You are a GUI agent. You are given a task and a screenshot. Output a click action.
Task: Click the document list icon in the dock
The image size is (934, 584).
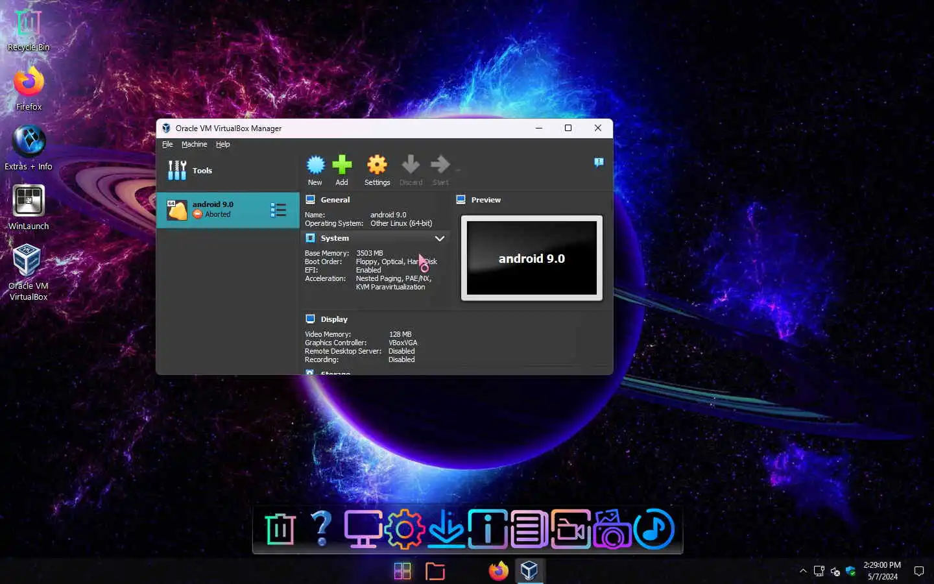pyautogui.click(x=529, y=529)
